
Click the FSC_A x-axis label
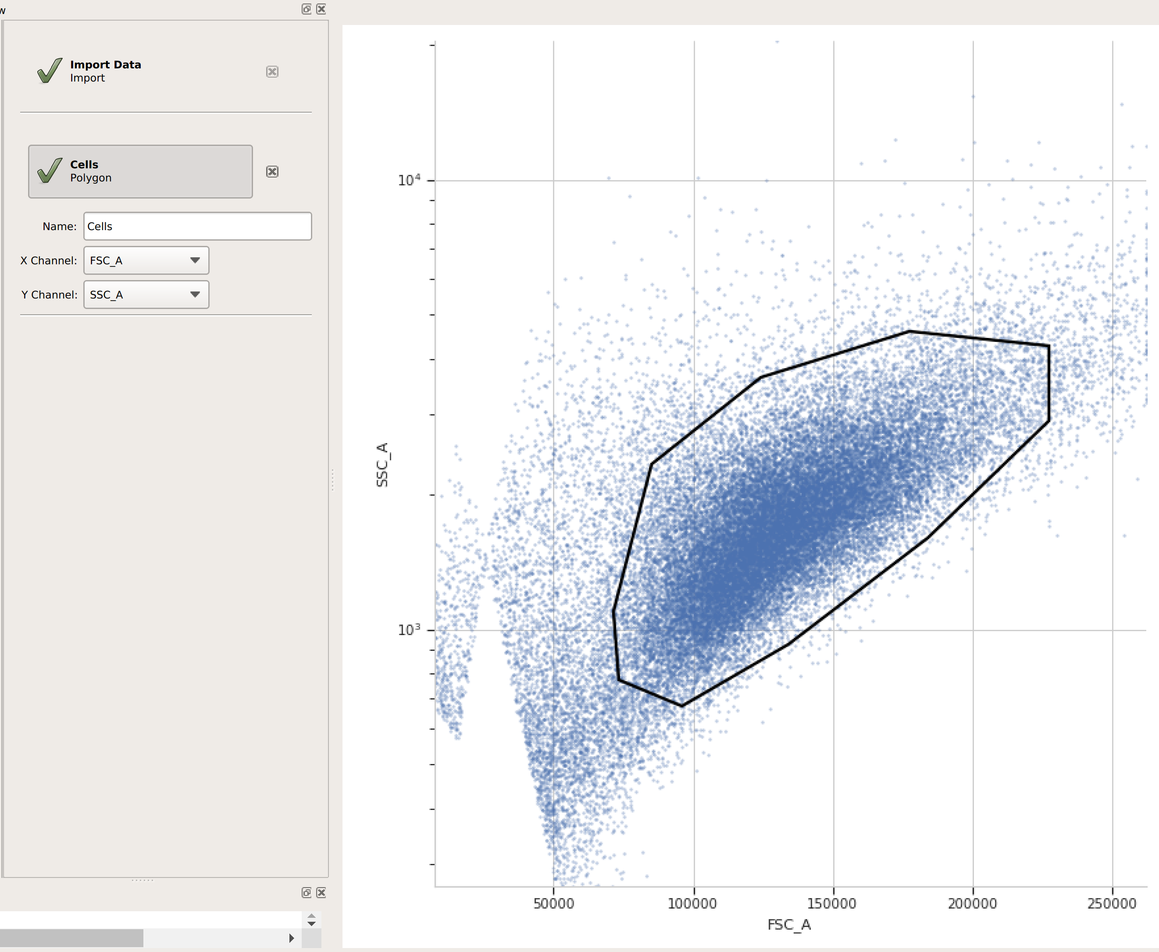[789, 925]
